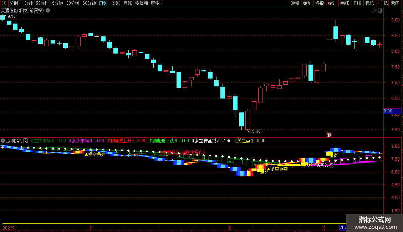The width and height of the screenshot is (403, 232).
Task: Toggle the right side panel icon
Action: [x=380, y=11]
